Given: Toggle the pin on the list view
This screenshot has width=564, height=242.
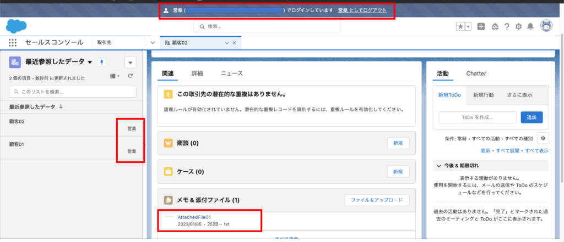Looking at the screenshot, I should click(x=101, y=62).
